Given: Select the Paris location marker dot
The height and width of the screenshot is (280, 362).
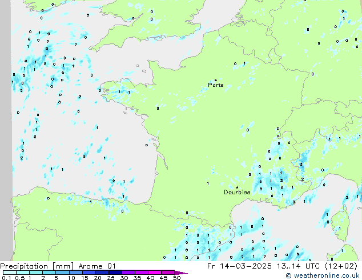Looking at the screenshot, I should point(216,80).
